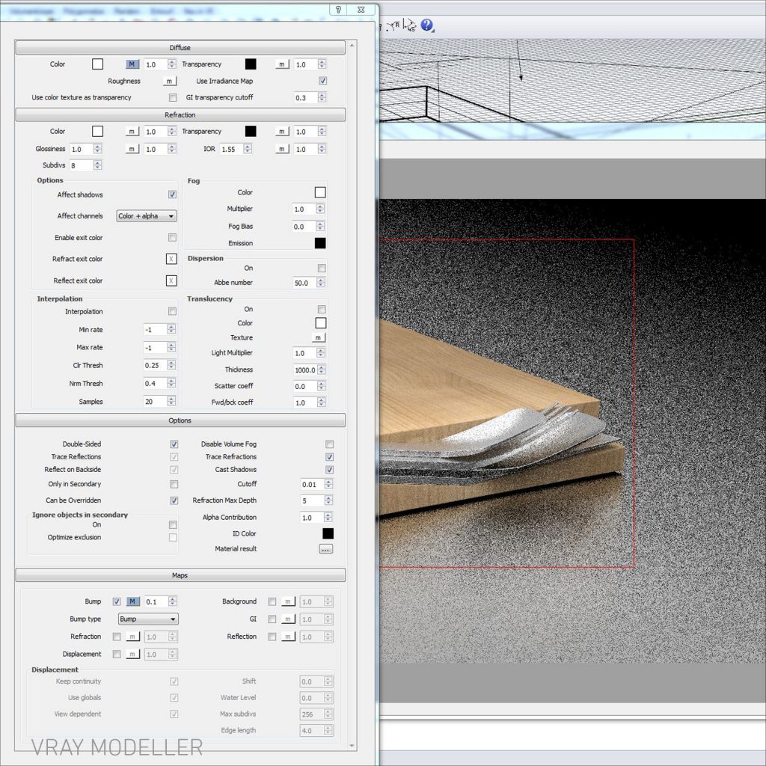Screen dimensions: 766x766
Task: Disable the Affect shadows checkbox
Action: tap(172, 194)
